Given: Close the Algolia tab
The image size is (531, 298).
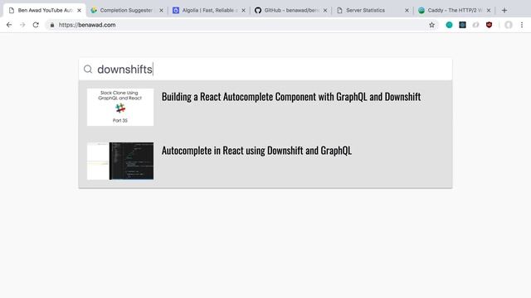Looking at the screenshot, I should [243, 11].
